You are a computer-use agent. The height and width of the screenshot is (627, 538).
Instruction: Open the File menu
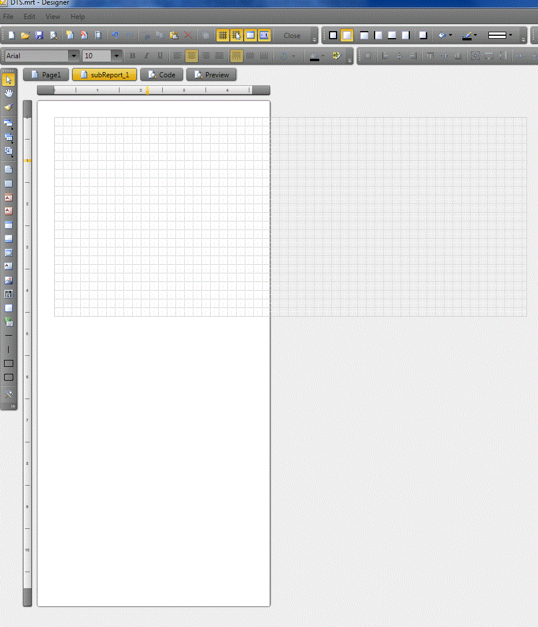[8, 17]
